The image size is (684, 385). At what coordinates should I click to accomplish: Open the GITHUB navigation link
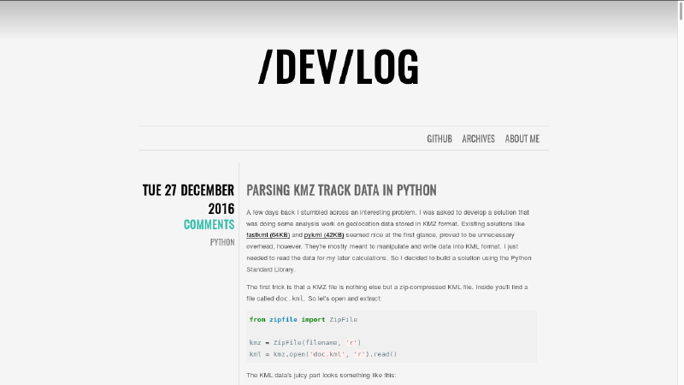click(x=439, y=139)
